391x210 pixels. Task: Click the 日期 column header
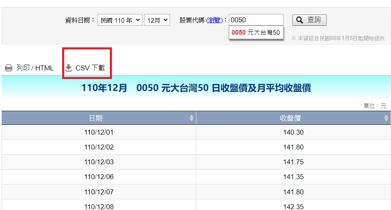[x=99, y=118]
